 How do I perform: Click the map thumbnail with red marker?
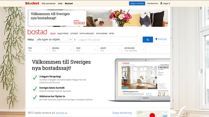152,114
